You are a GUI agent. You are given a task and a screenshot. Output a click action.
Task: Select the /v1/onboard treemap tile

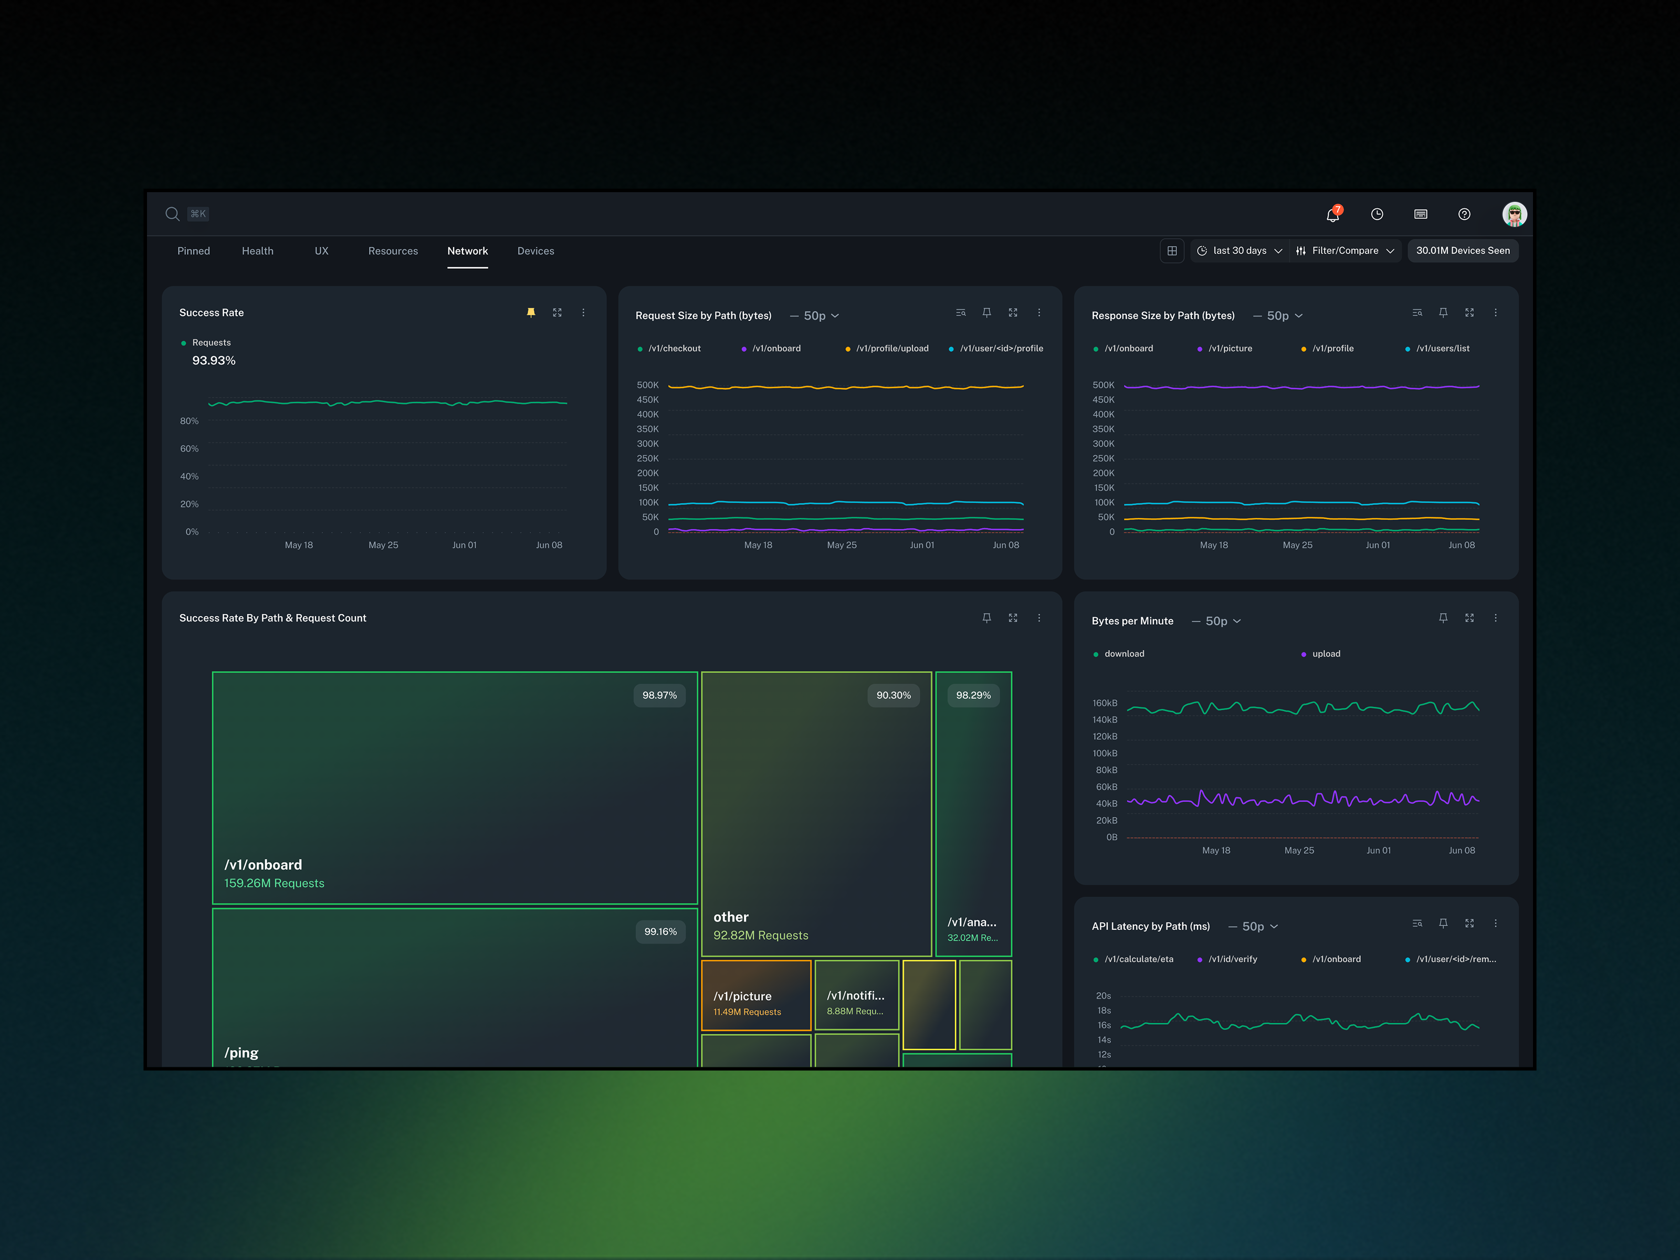pyautogui.click(x=454, y=787)
